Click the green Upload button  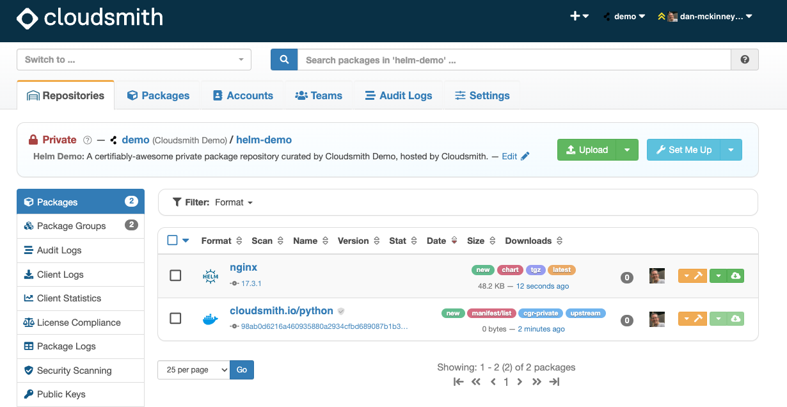click(587, 150)
